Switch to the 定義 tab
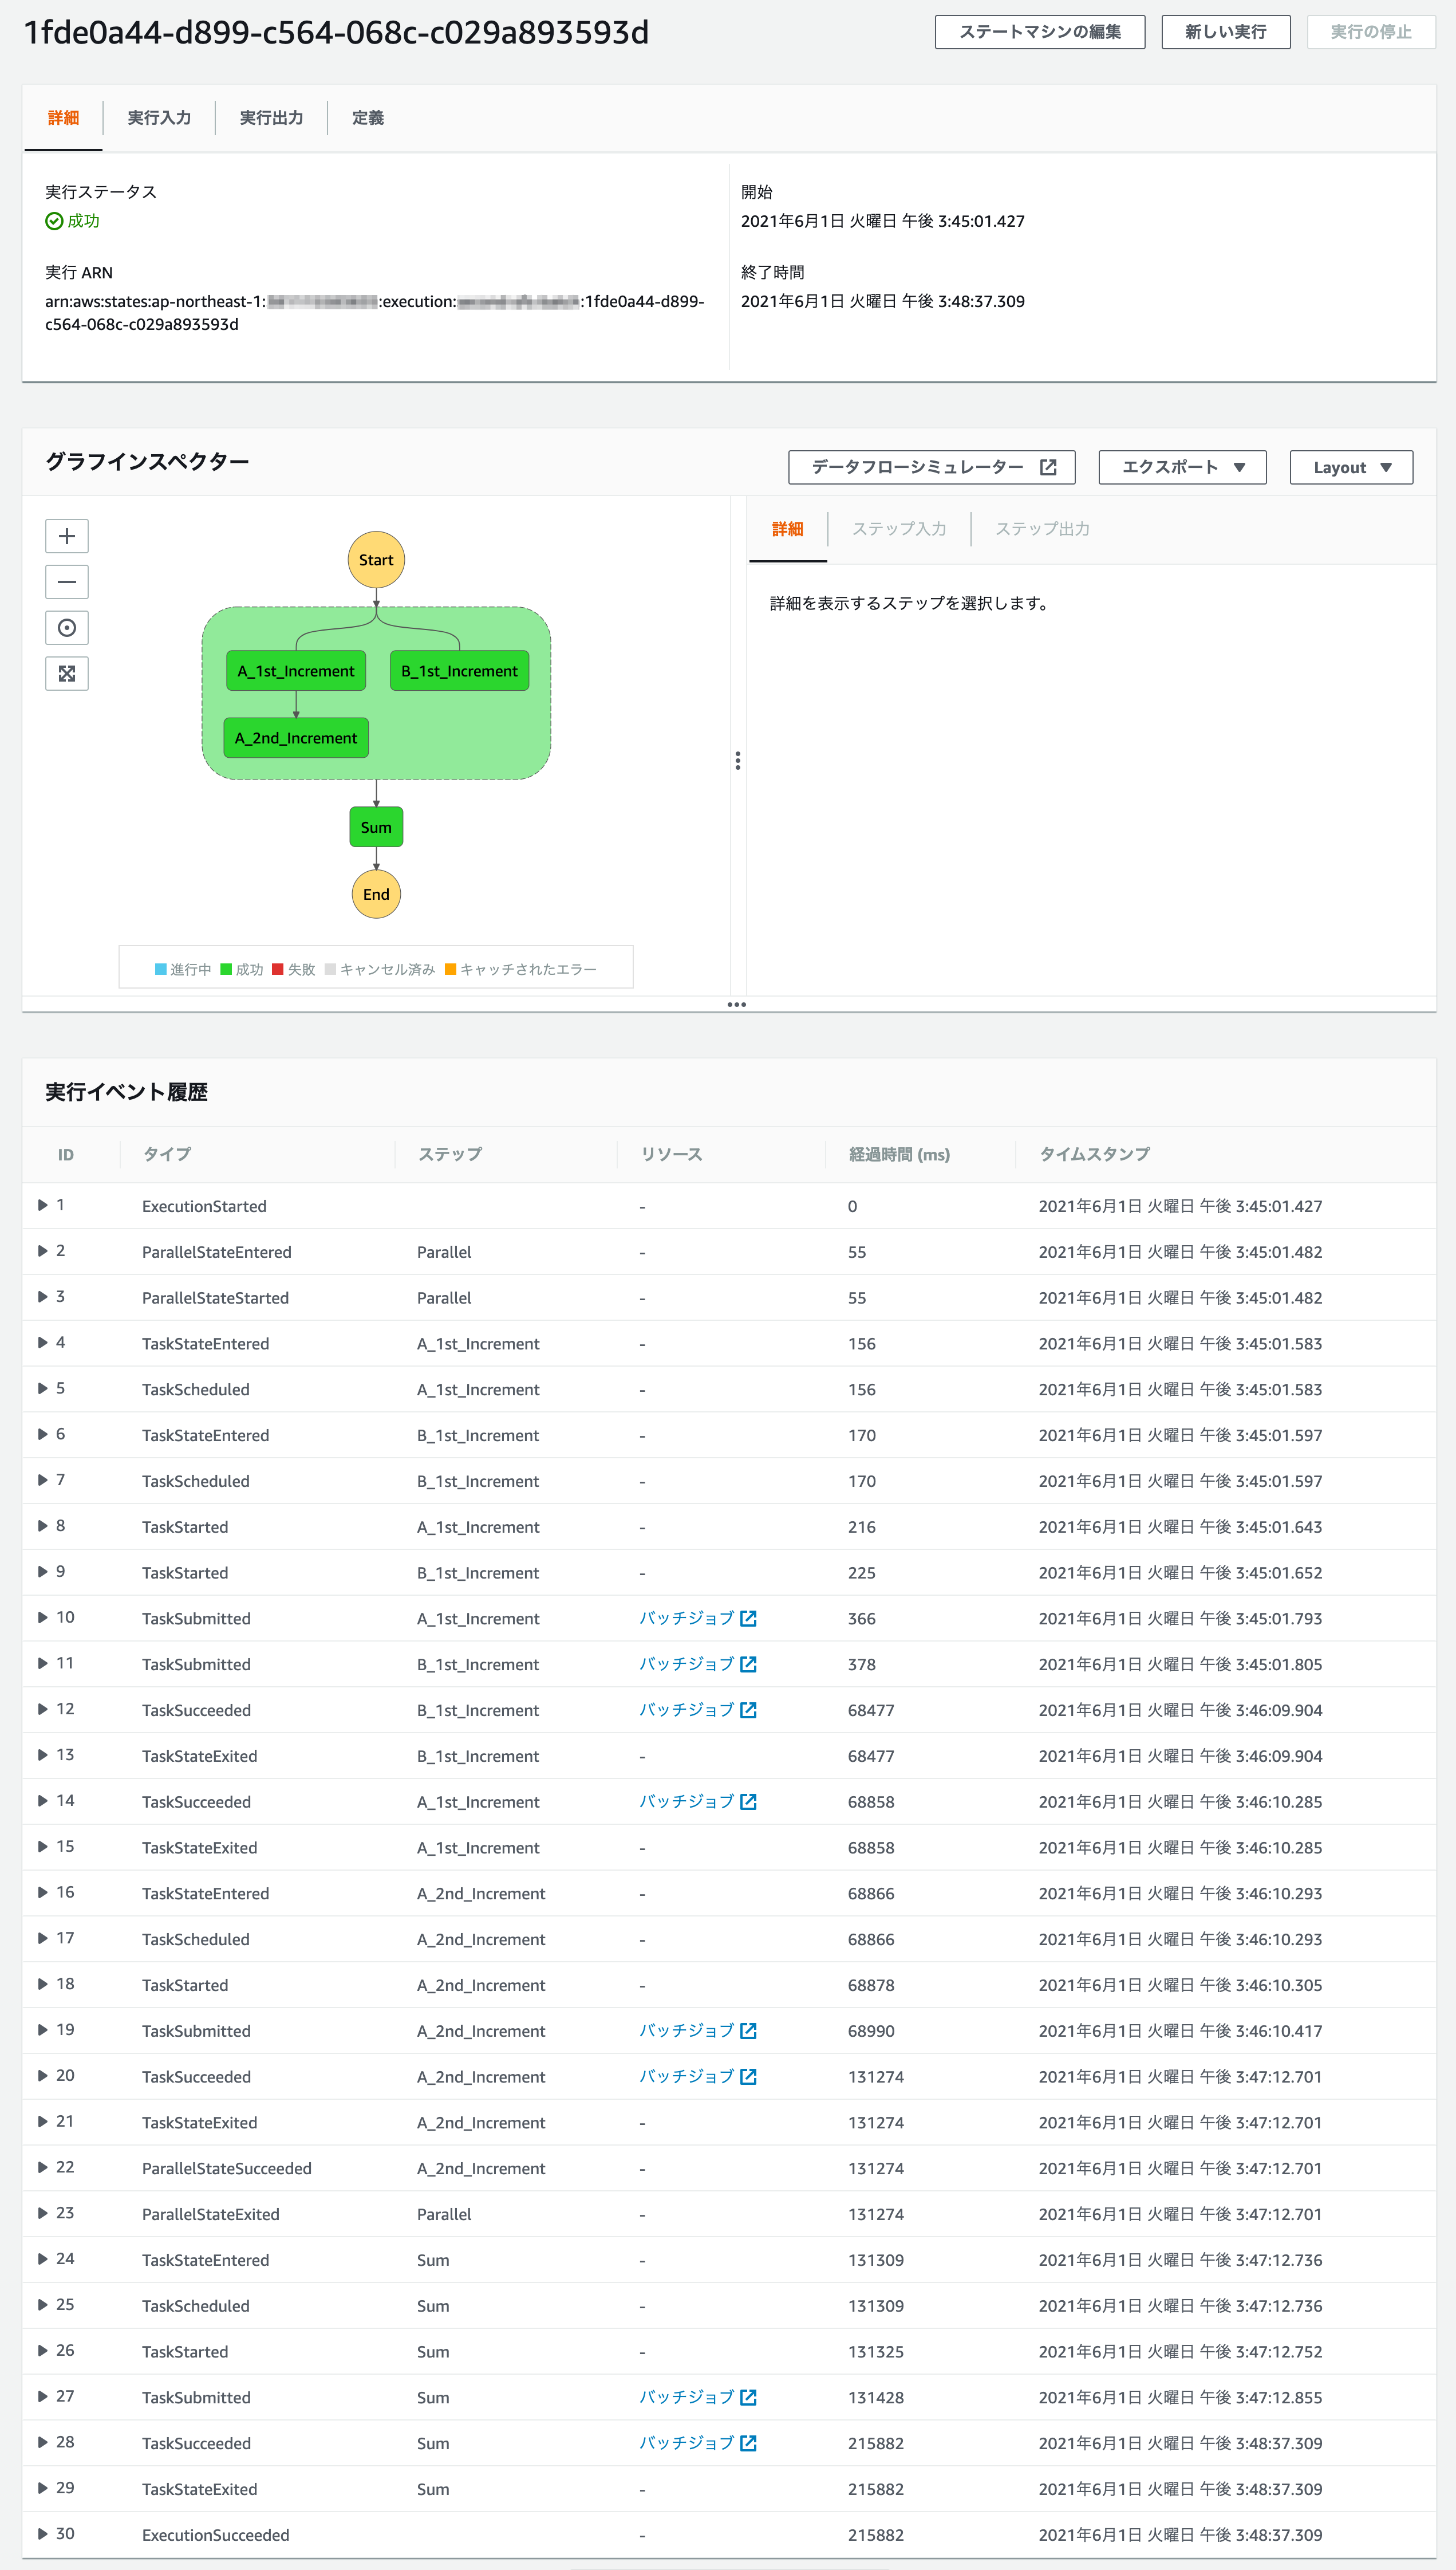 tap(368, 118)
